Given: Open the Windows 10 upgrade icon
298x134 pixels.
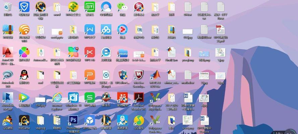Looking at the screenshot, I should click(x=73, y=97).
